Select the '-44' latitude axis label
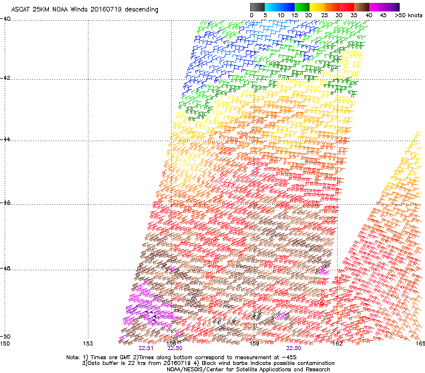 tap(5, 139)
